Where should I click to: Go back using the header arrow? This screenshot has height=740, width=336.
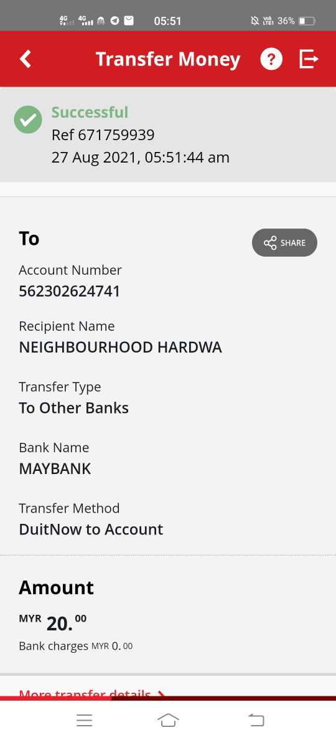tap(26, 59)
